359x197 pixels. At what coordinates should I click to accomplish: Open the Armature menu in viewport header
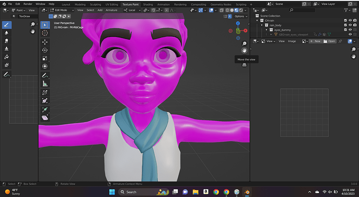[x=111, y=10]
